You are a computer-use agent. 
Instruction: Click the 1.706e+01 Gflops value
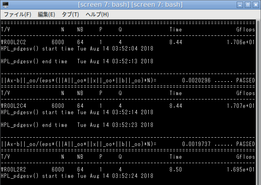point(241,42)
